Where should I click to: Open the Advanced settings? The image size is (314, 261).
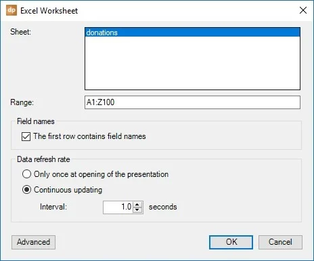tap(33, 242)
